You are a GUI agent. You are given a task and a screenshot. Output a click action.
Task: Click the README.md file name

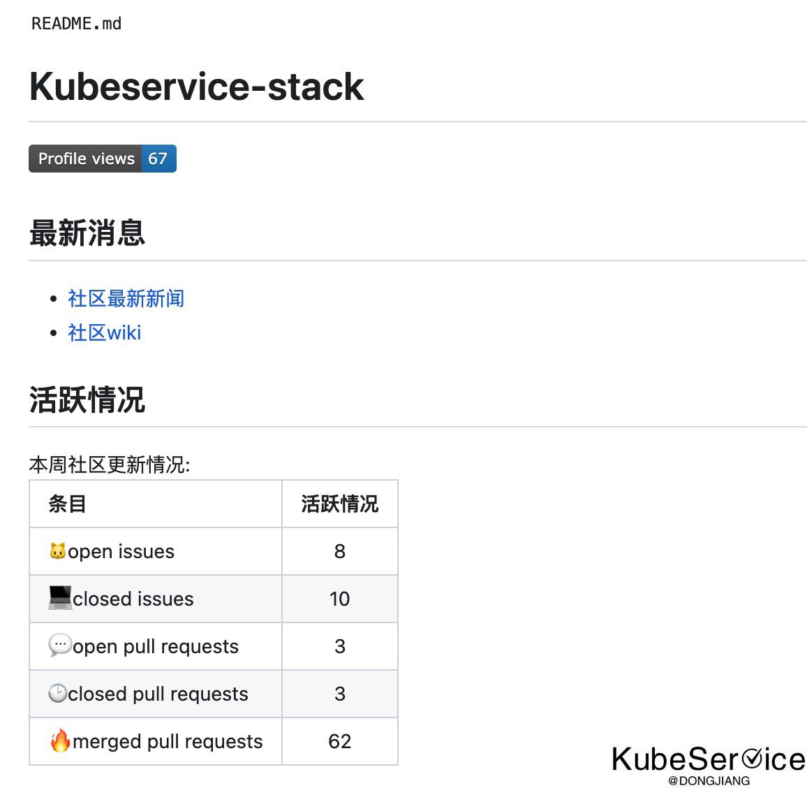pos(76,24)
